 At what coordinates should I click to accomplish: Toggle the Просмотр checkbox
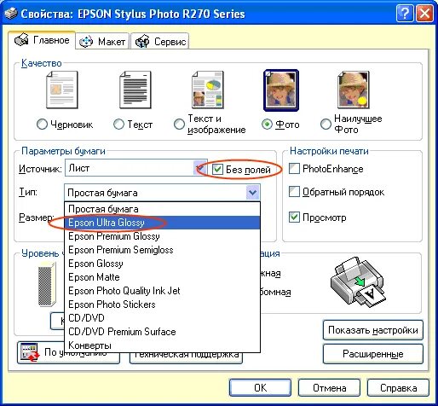pyautogui.click(x=294, y=217)
